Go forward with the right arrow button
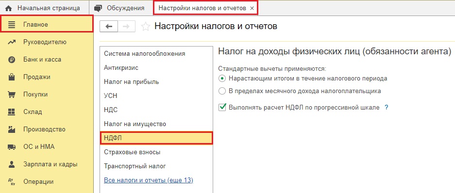The width and height of the screenshot is (455, 193). (126, 26)
